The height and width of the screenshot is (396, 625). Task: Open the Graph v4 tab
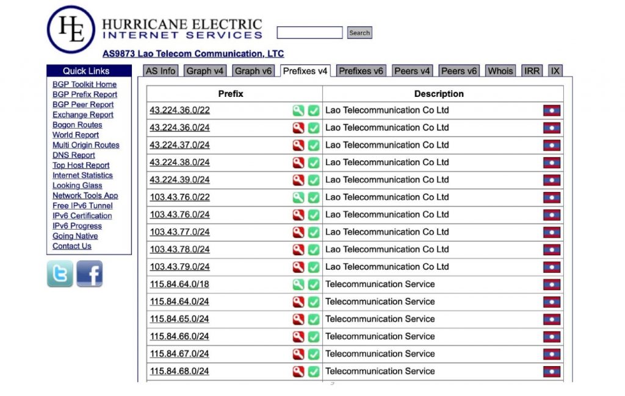pyautogui.click(x=205, y=71)
